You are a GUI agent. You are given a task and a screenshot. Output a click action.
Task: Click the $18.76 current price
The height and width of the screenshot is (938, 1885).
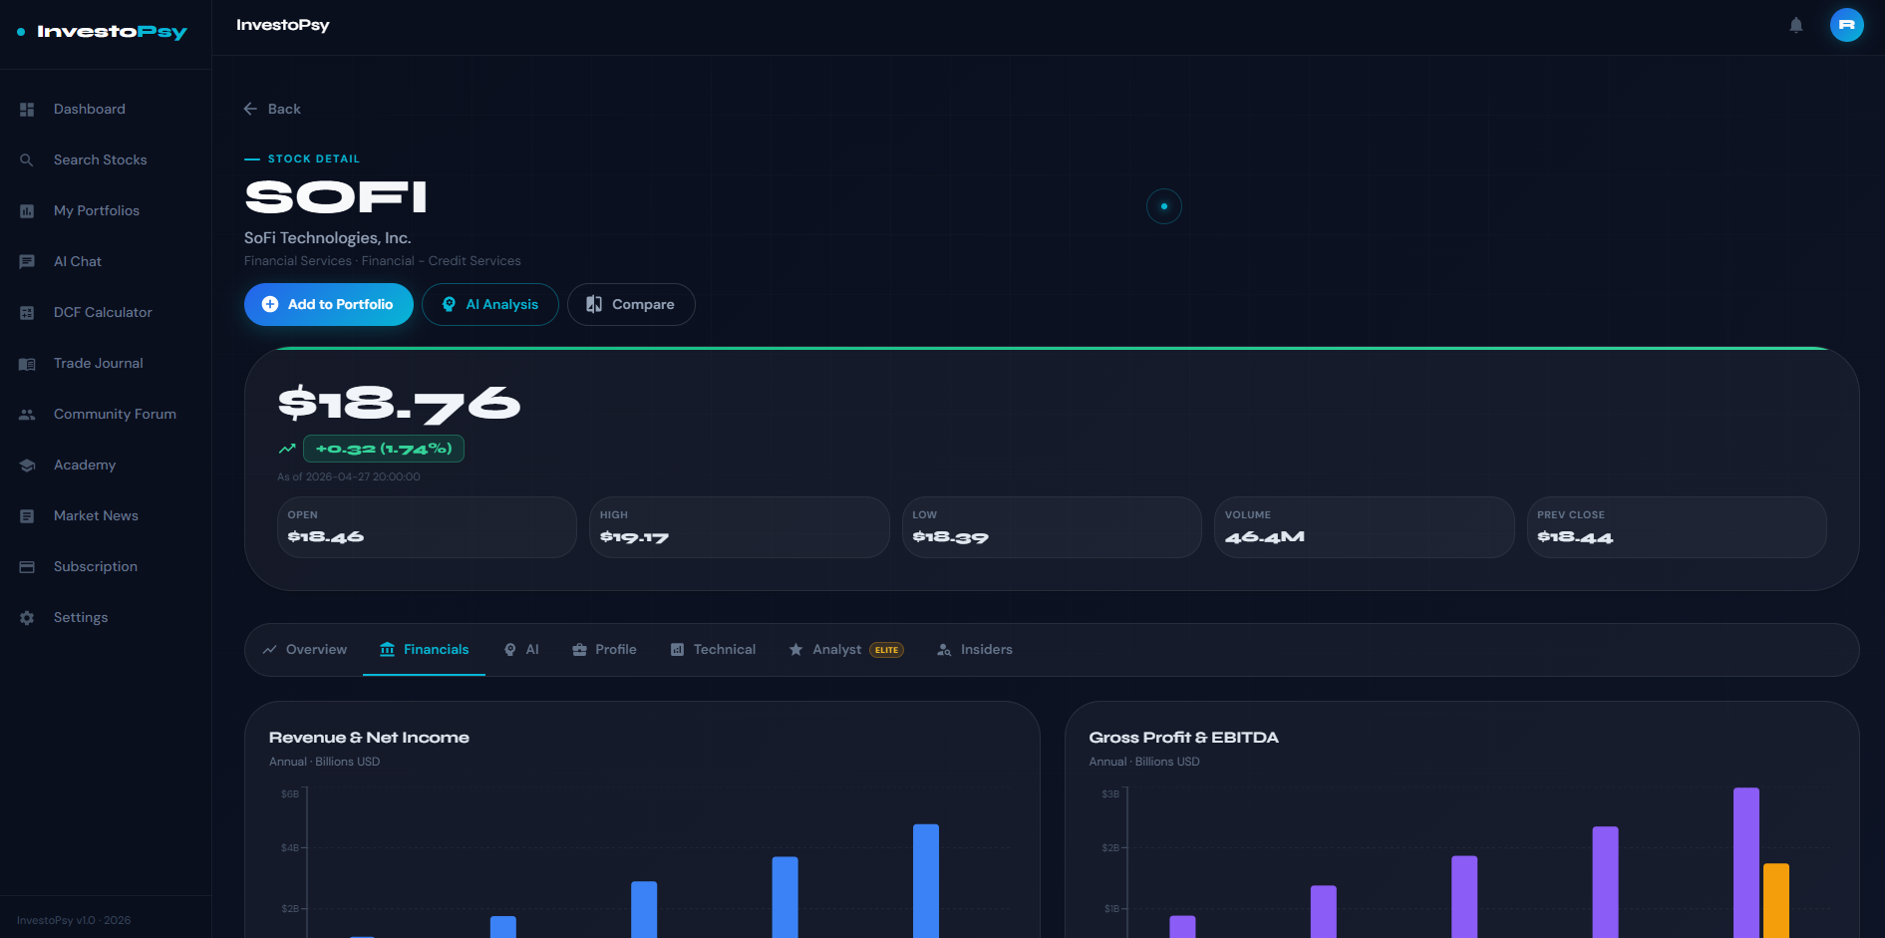399,404
